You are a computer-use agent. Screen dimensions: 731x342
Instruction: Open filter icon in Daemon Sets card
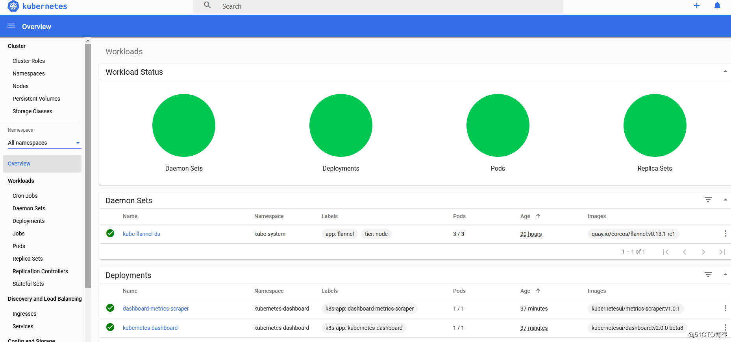tap(708, 200)
